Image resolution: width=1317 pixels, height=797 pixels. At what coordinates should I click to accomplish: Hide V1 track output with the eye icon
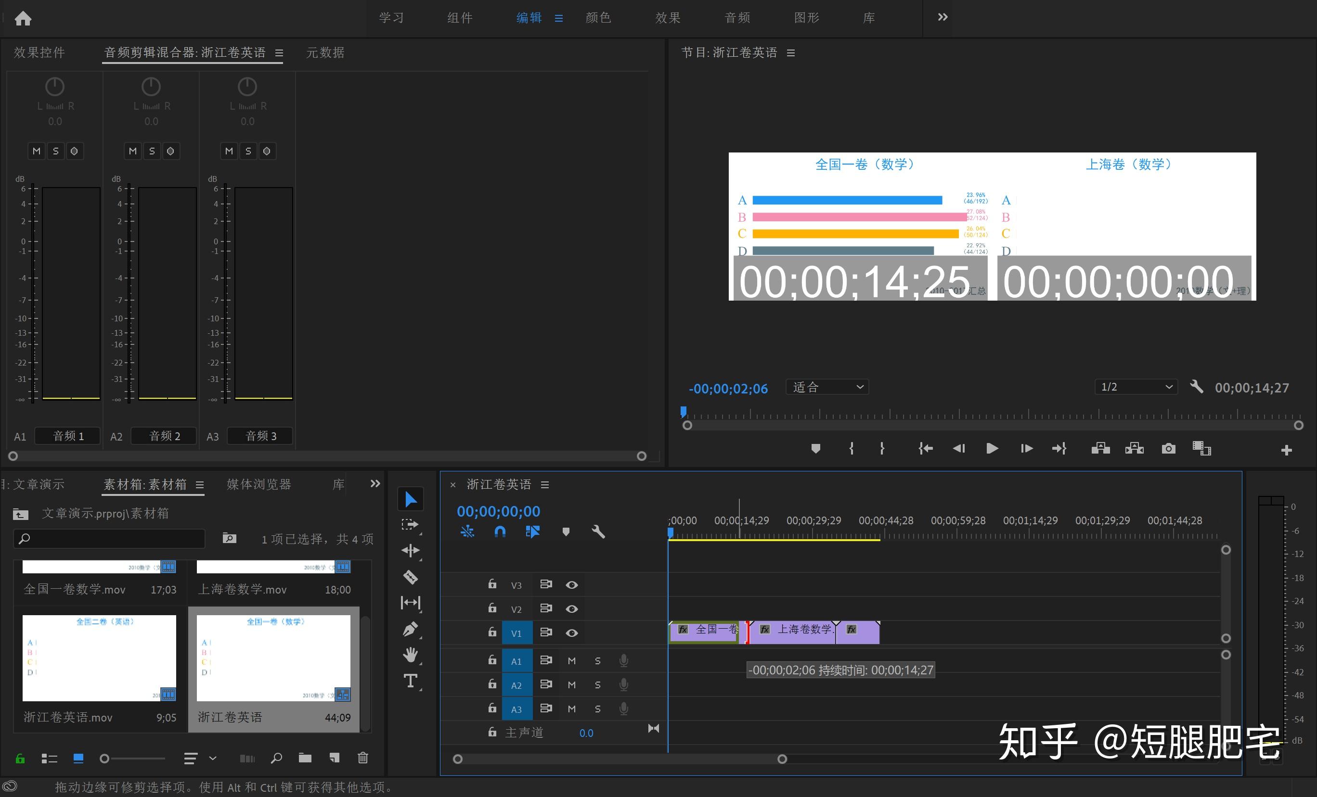point(572,633)
